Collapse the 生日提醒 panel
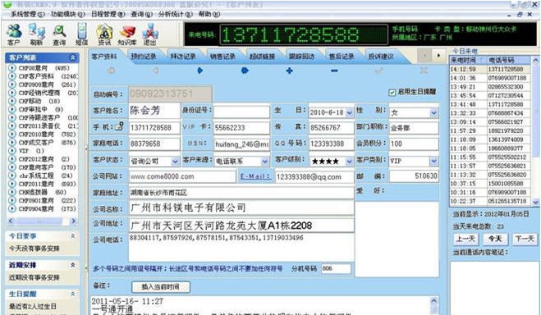This screenshot has width=541, height=315. 73,294
